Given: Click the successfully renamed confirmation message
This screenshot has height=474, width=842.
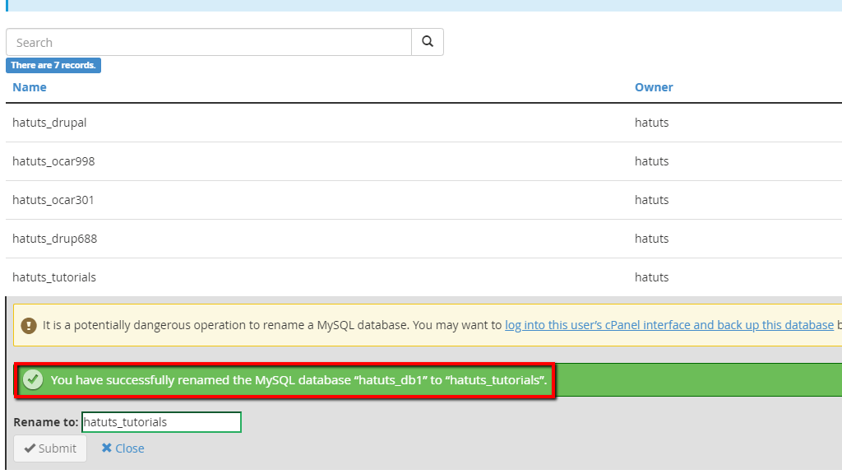Looking at the screenshot, I should pos(298,380).
